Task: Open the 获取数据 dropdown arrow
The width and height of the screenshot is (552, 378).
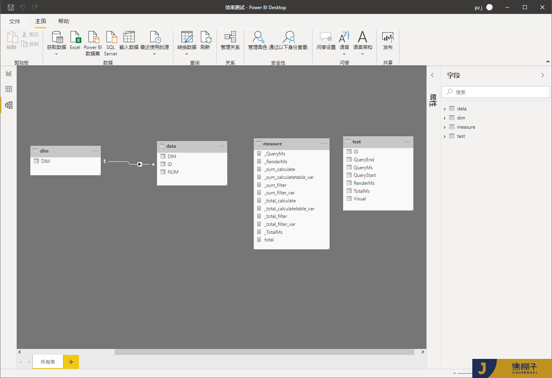Action: (57, 54)
